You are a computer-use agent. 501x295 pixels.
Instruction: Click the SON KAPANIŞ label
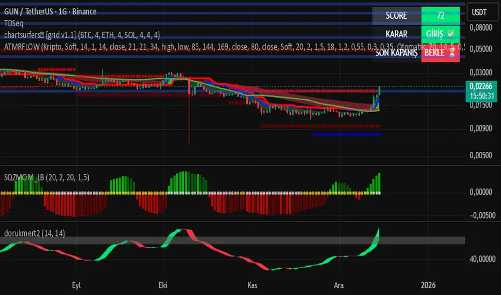coord(397,53)
